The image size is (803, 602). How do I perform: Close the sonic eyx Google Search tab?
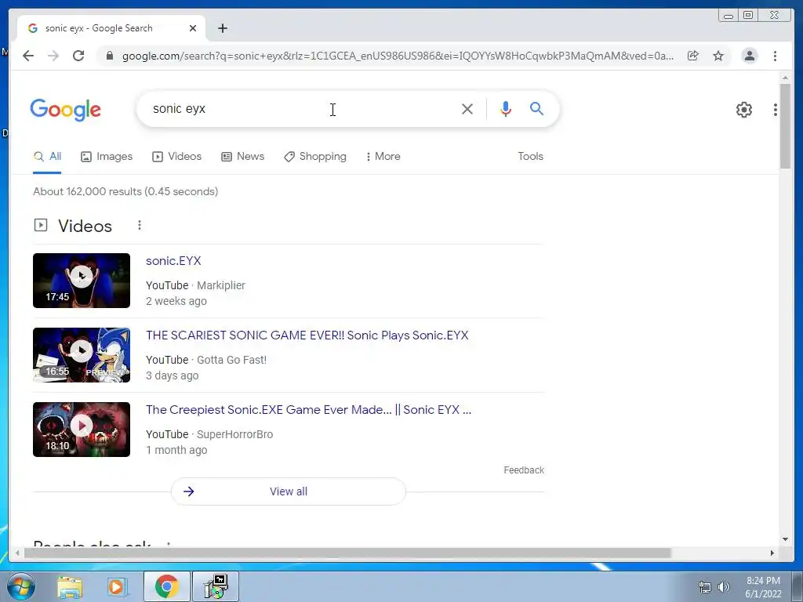click(193, 28)
